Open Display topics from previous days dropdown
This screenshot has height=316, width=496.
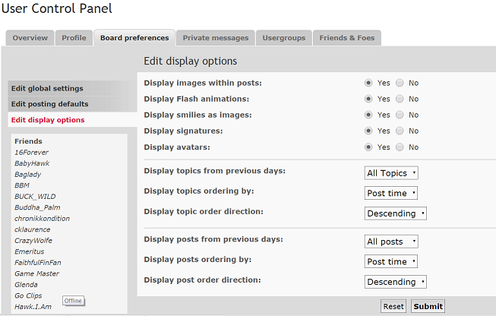[x=391, y=173]
